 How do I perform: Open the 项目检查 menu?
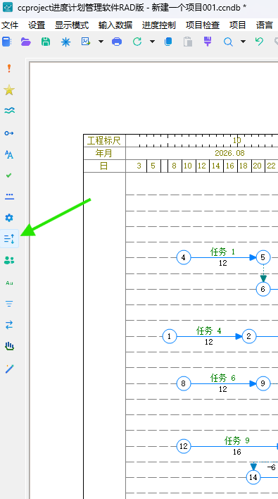(203, 25)
